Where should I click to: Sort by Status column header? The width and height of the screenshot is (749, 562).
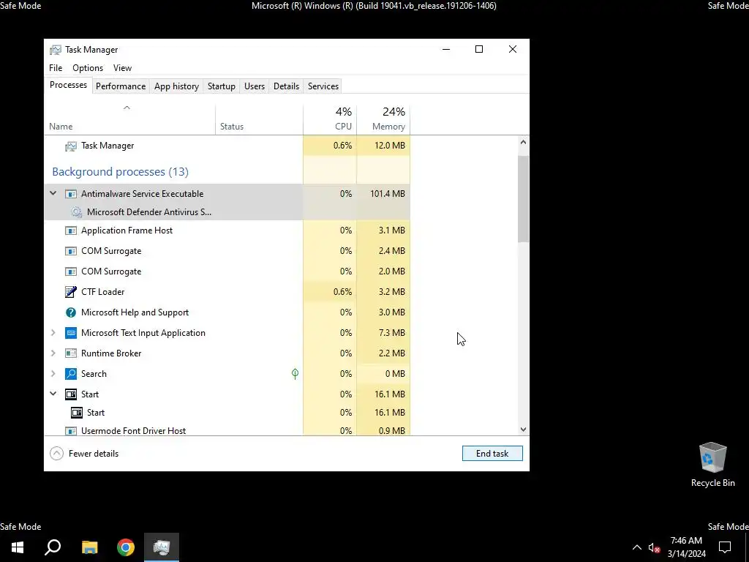(260, 119)
